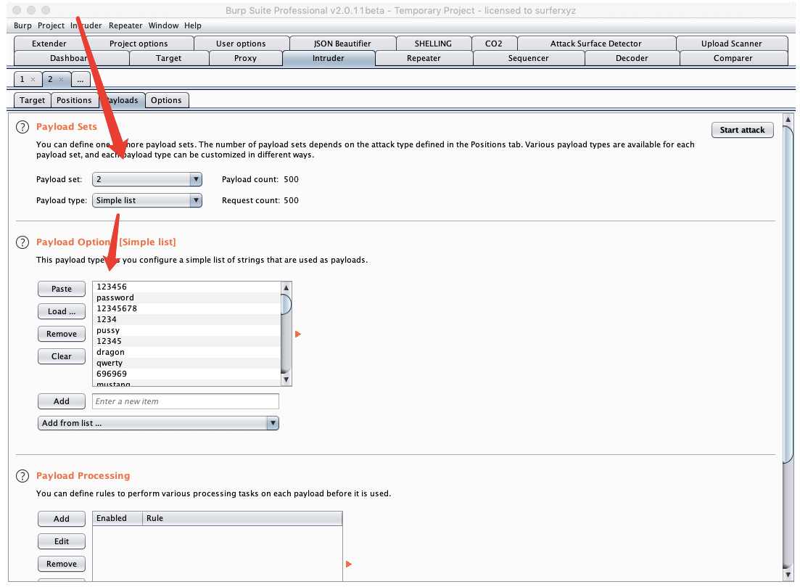Click the Start attack button
Image resolution: width=800 pixels, height=587 pixels.
coord(743,130)
